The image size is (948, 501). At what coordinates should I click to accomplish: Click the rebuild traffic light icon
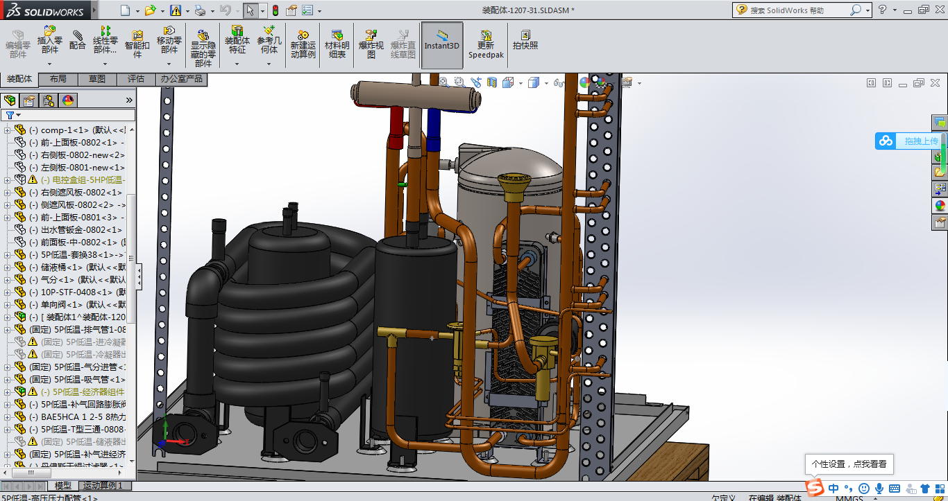[276, 10]
